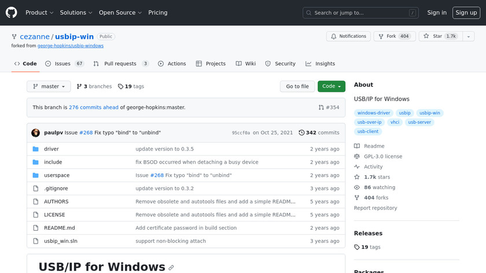The width and height of the screenshot is (486, 273).
Task: Click the README.md file icon
Action: tap(36, 228)
